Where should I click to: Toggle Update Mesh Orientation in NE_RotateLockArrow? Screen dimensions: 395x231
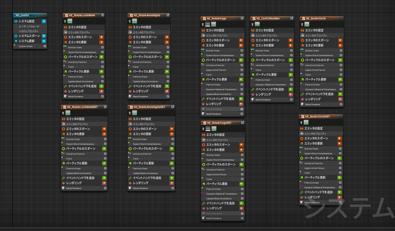tap(102, 81)
